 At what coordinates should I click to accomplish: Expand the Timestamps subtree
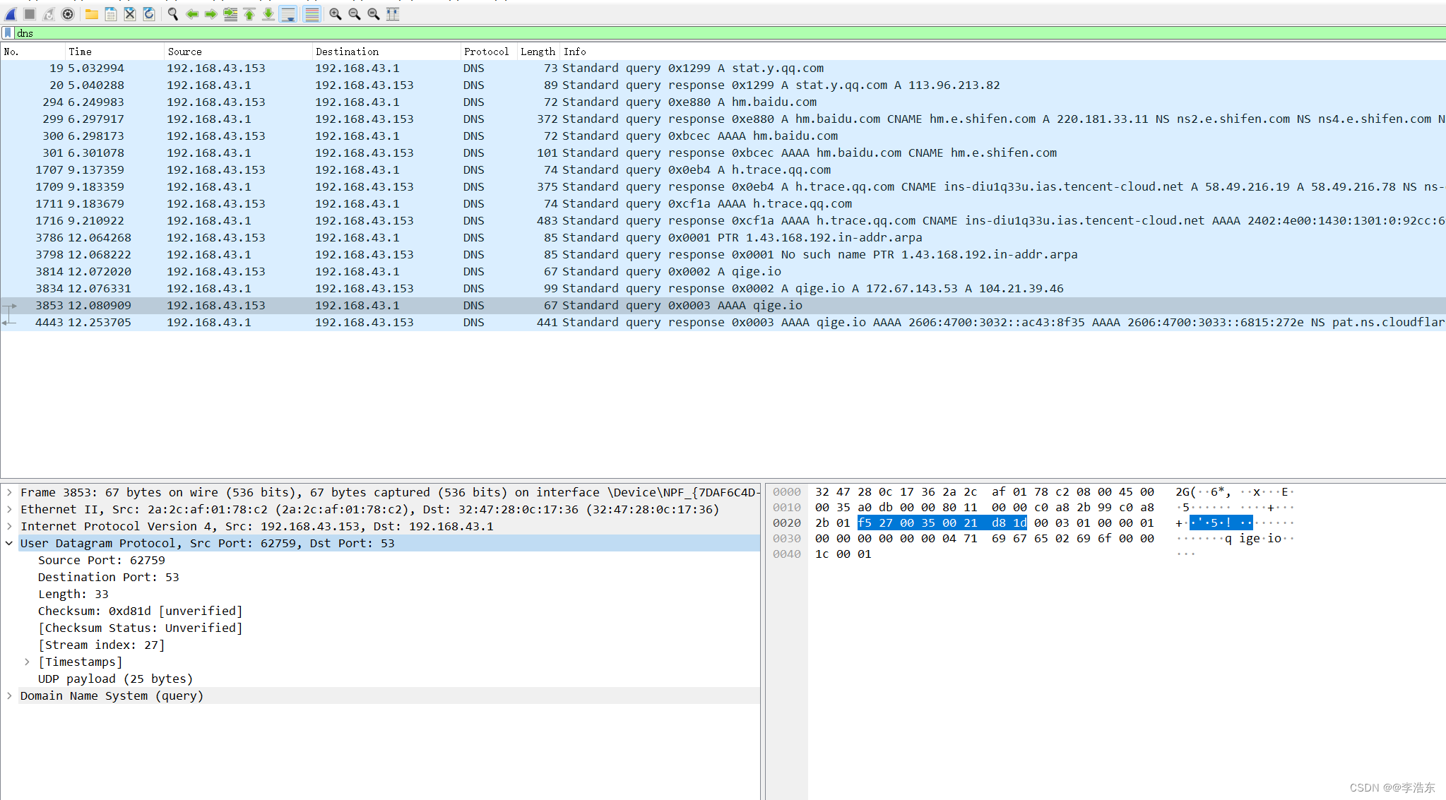27,662
